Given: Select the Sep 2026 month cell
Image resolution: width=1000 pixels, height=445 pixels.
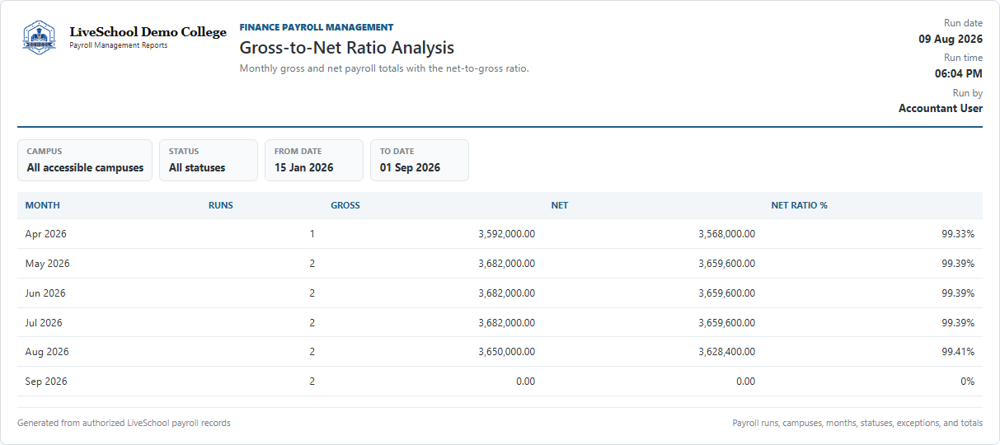Looking at the screenshot, I should [46, 382].
